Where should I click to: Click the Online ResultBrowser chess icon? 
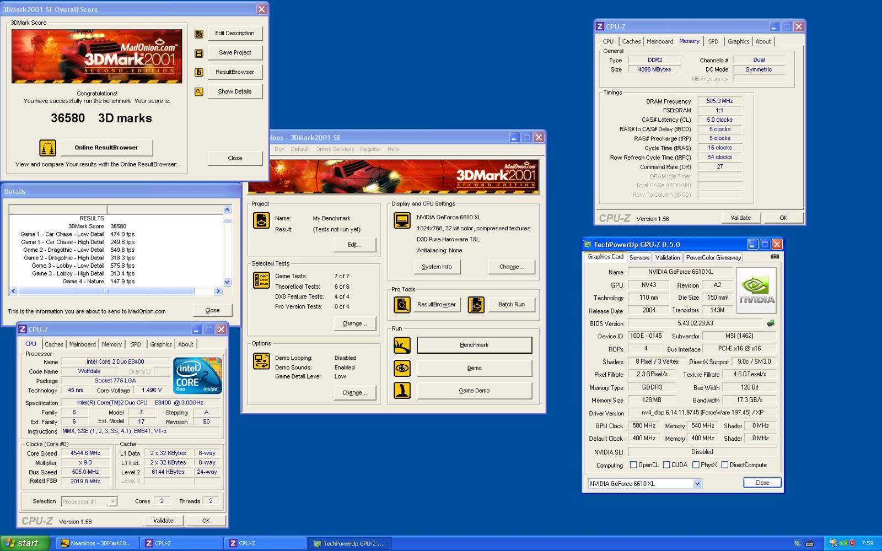pos(48,148)
